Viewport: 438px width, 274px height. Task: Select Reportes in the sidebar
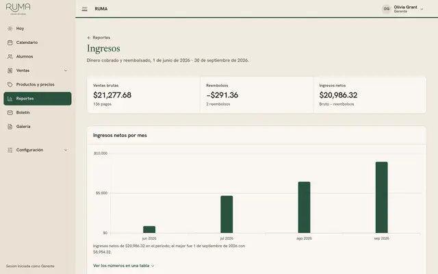[38, 99]
